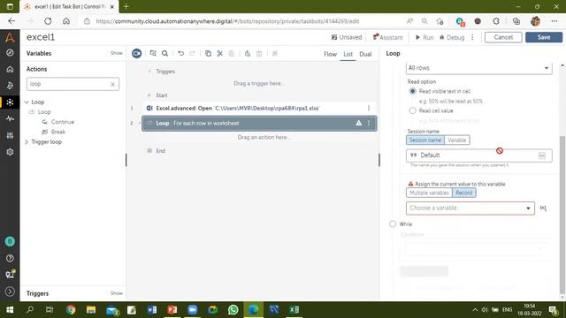566x318 pixels.
Task: Collapse the Triggers section in the flow
Action: pyautogui.click(x=149, y=72)
